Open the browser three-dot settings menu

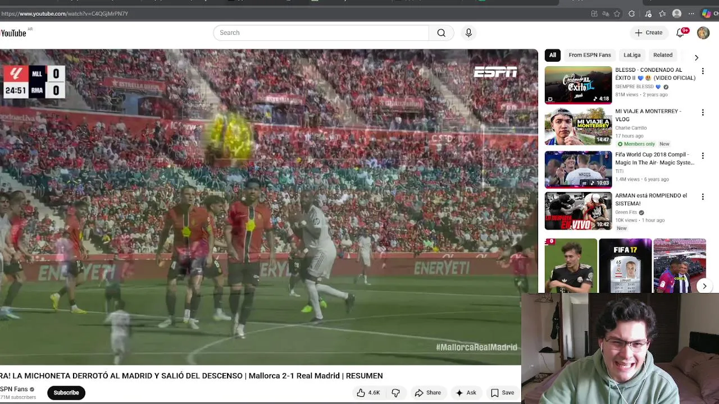coord(691,13)
